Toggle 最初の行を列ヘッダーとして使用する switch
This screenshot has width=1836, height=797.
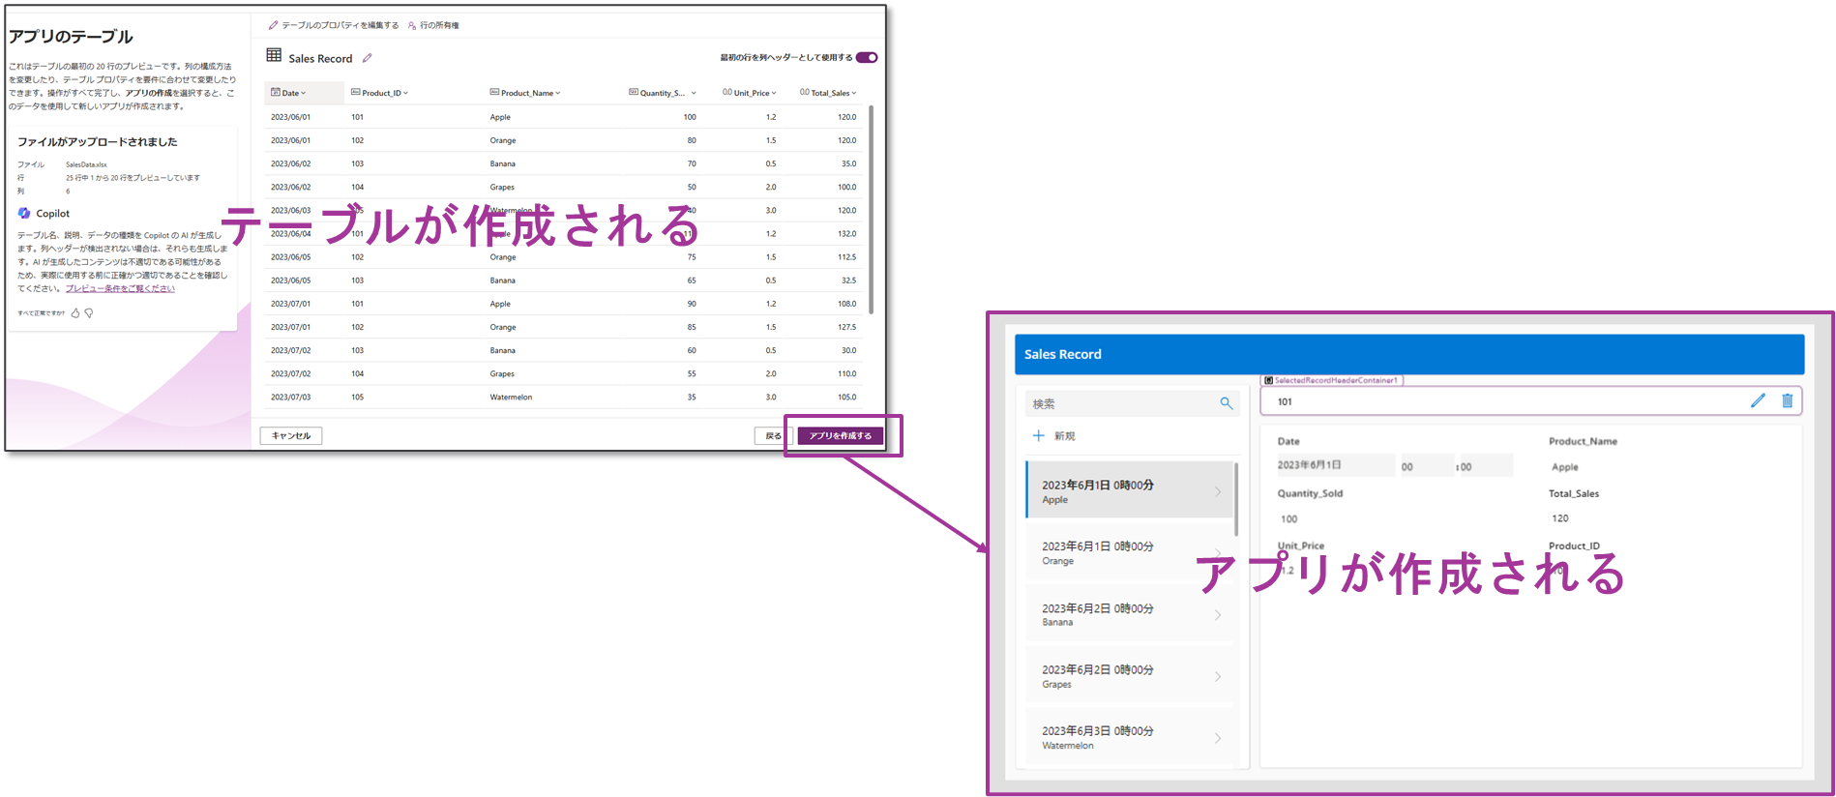(x=867, y=57)
